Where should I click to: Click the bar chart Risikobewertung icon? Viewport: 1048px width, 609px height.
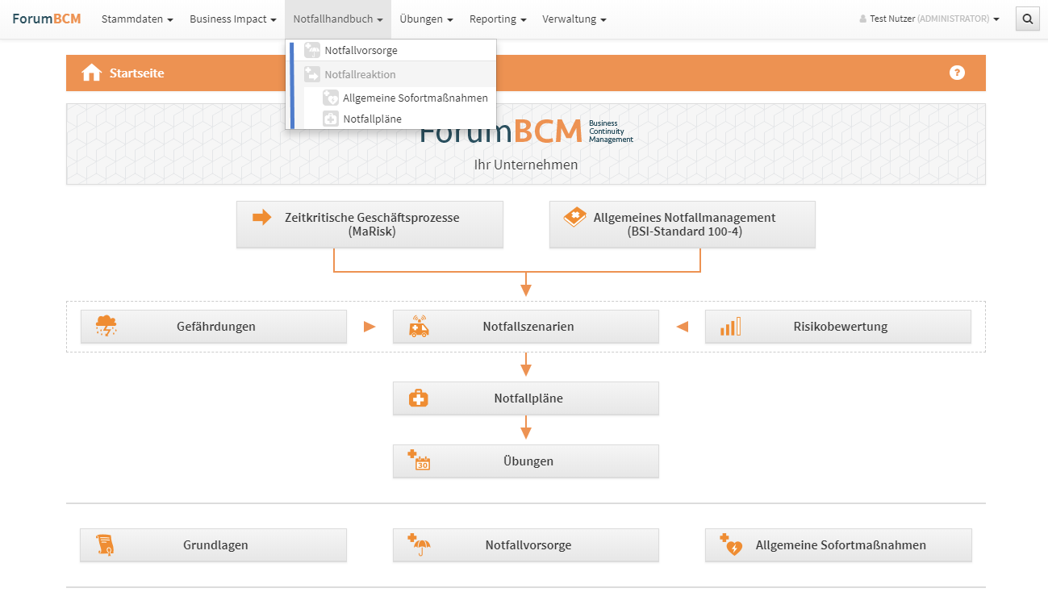click(730, 327)
